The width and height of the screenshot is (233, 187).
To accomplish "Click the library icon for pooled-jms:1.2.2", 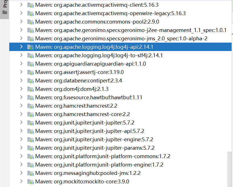I will (30, 173).
